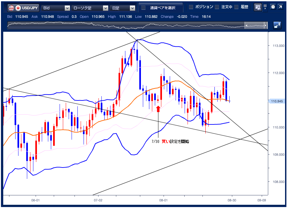
Task: Tick the 通貨ペアを選択 checkbox
Action: 143,8
